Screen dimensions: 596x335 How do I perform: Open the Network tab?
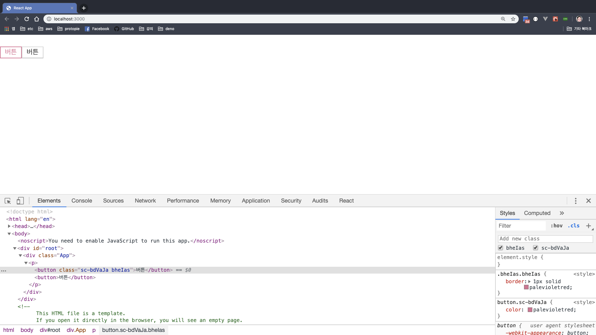coord(145,201)
